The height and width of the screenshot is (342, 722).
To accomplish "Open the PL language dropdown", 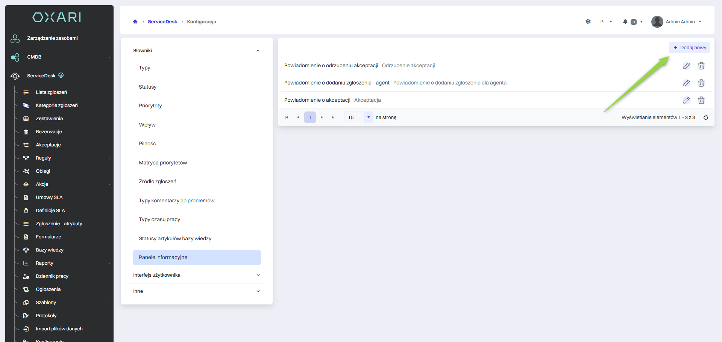I will [x=606, y=22].
